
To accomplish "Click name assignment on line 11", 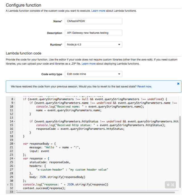I will (69, 110).
